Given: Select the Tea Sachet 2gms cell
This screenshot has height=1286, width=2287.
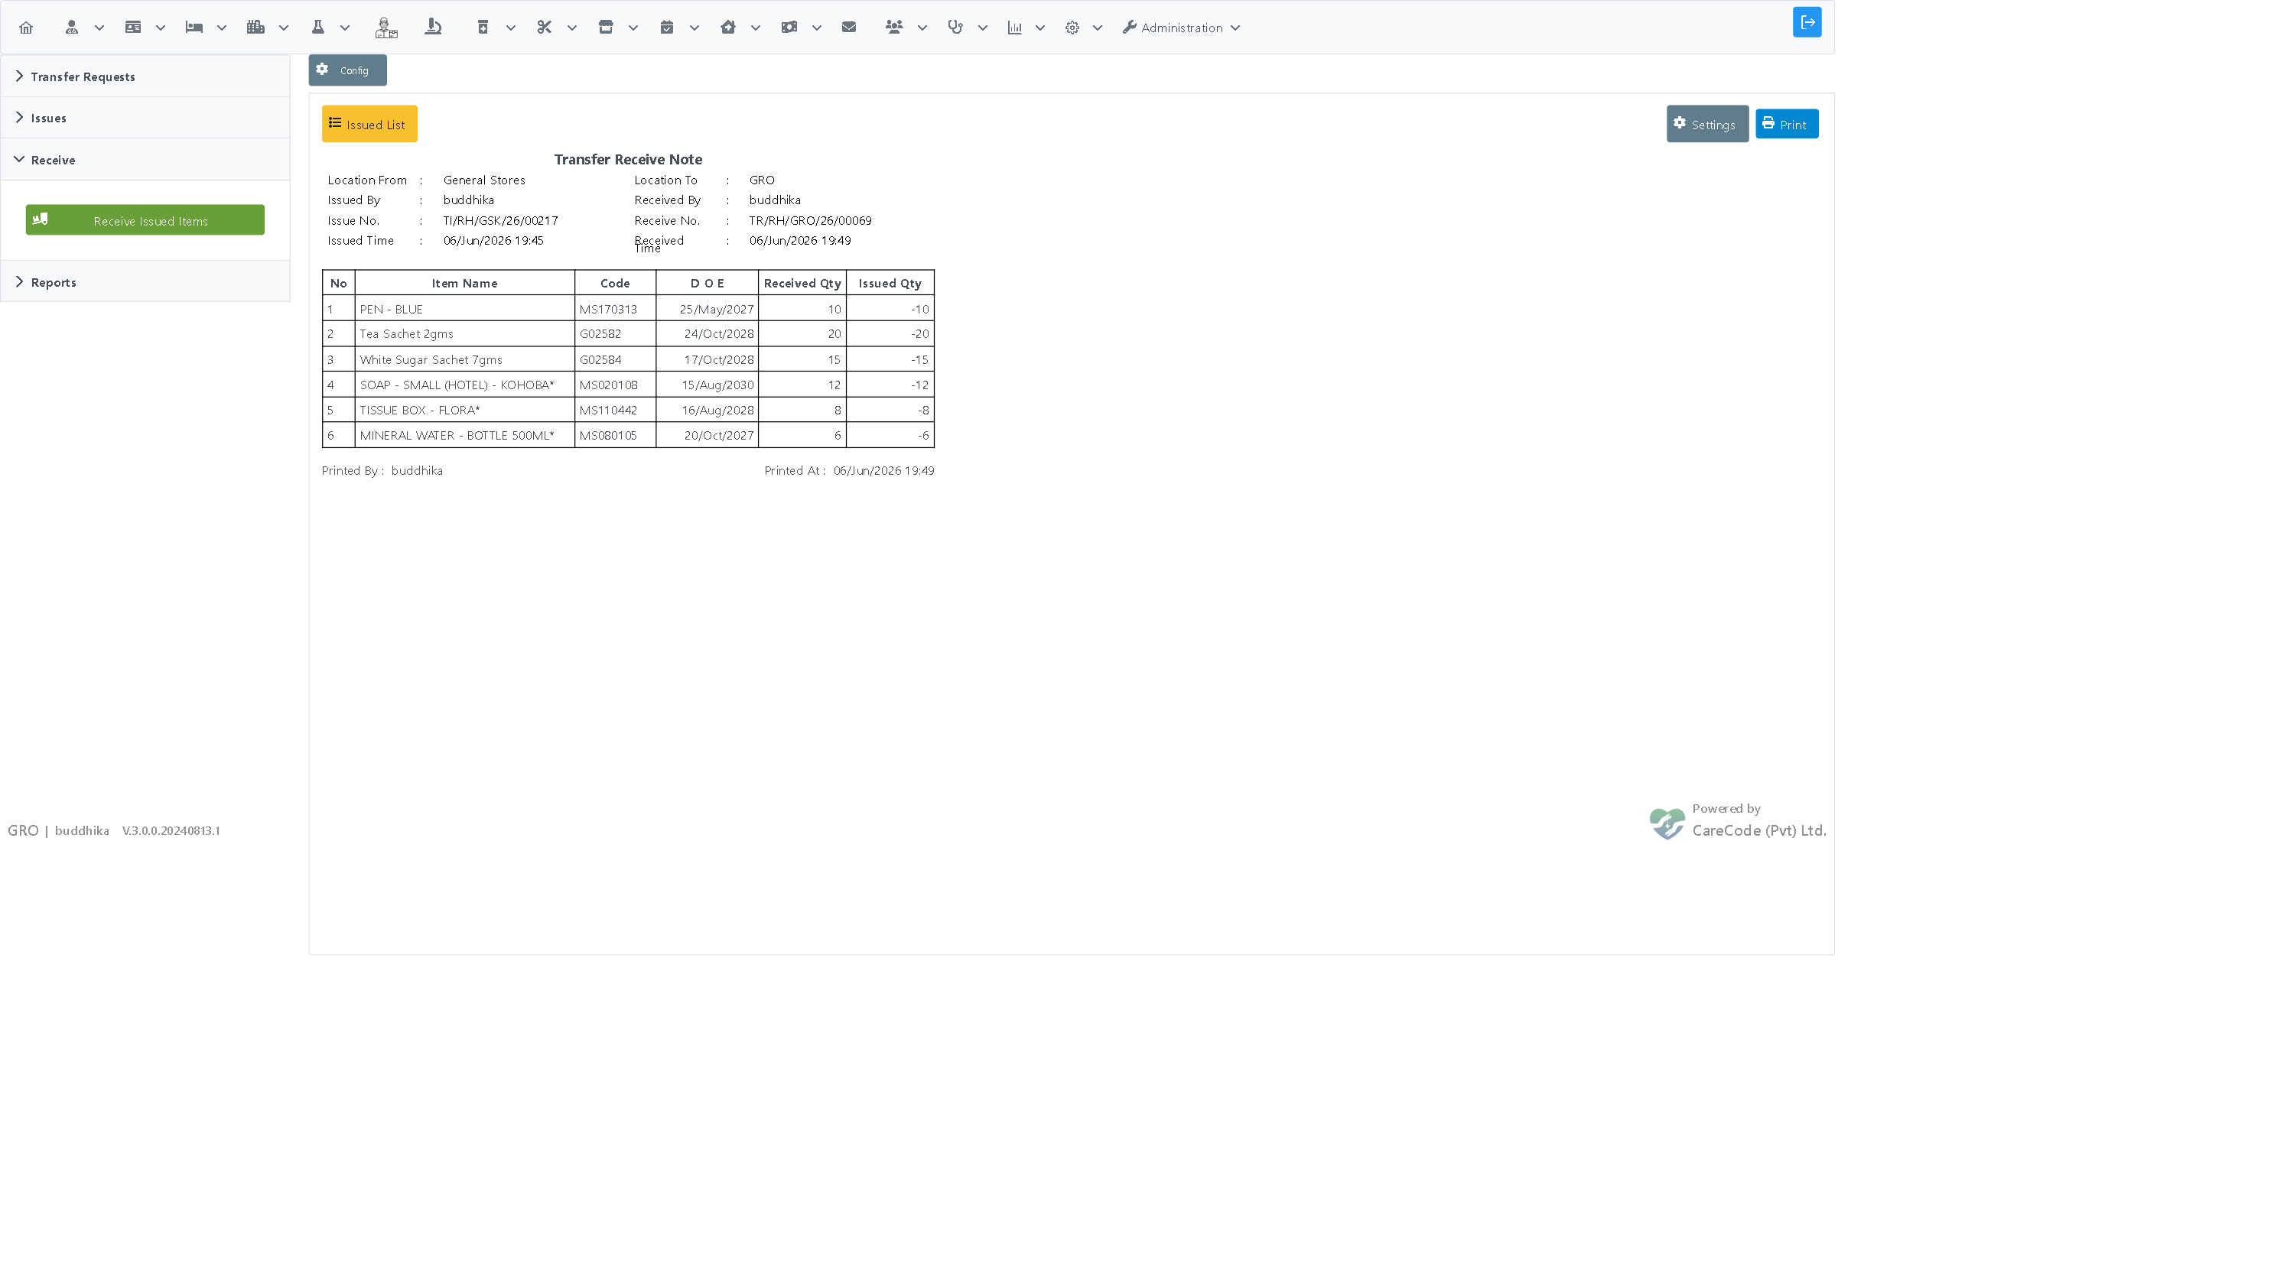Looking at the screenshot, I should pos(464,333).
